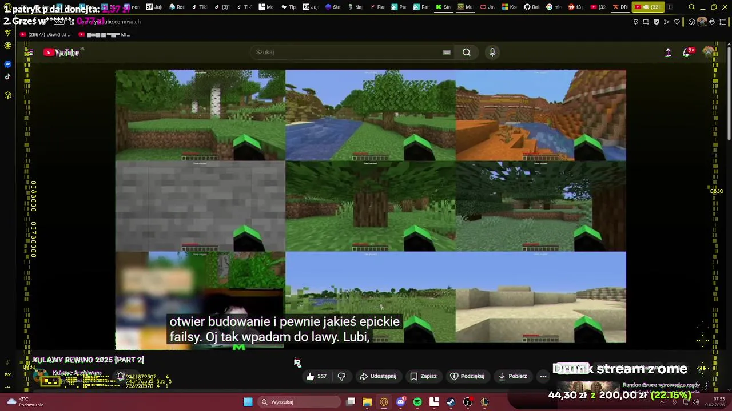The image size is (732, 411).
Task: Open the three-dot more actions menu
Action: 543,376
